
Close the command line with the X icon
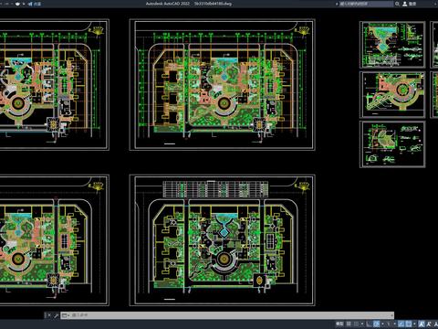[49, 315]
